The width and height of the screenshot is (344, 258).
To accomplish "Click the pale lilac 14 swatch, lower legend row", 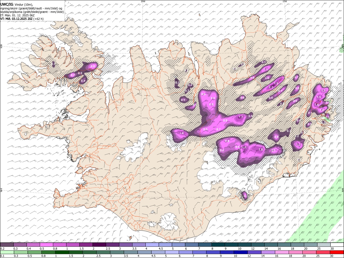I will pos(268,252).
